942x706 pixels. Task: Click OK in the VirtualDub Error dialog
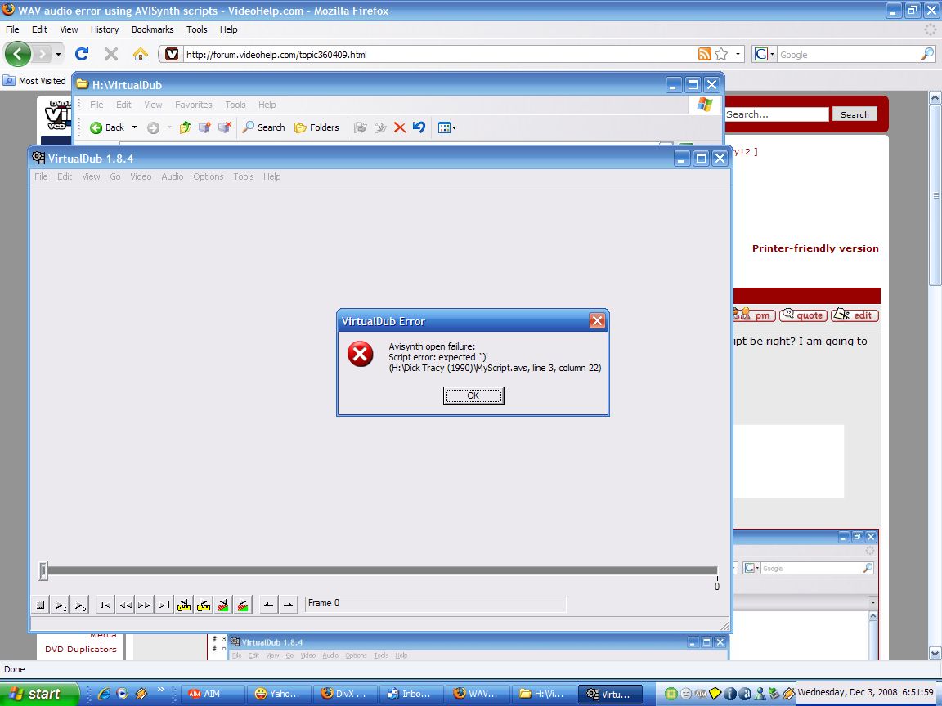pyautogui.click(x=473, y=395)
